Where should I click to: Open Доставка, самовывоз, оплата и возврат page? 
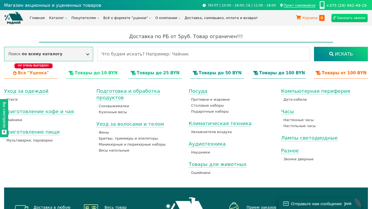pos(221,18)
